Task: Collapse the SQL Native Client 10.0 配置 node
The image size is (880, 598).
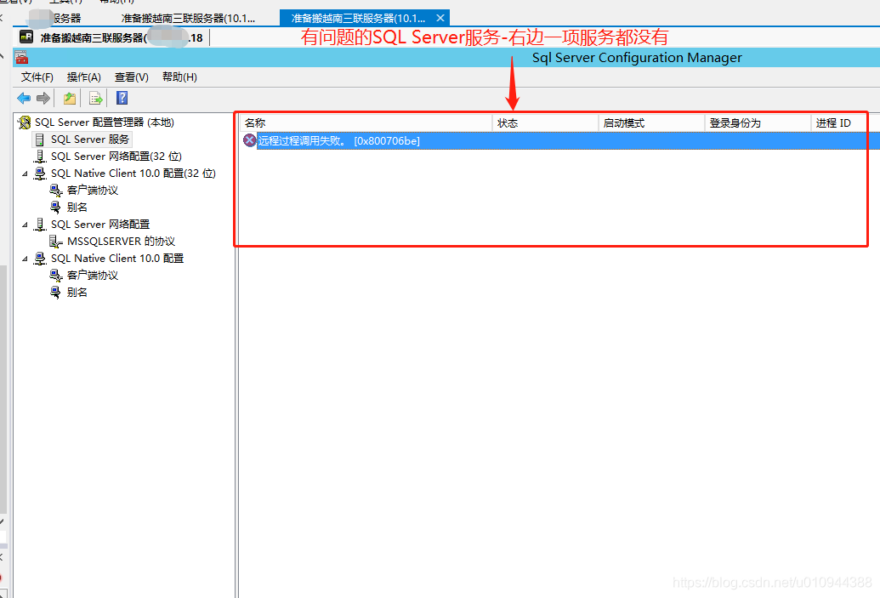Action: pyautogui.click(x=25, y=259)
